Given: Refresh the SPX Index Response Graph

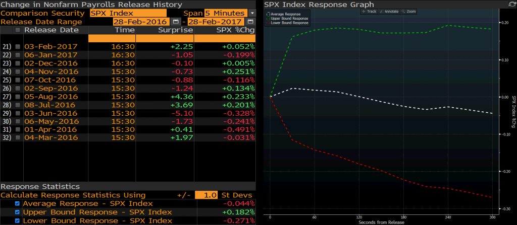Looking at the screenshot, I should [511, 4].
